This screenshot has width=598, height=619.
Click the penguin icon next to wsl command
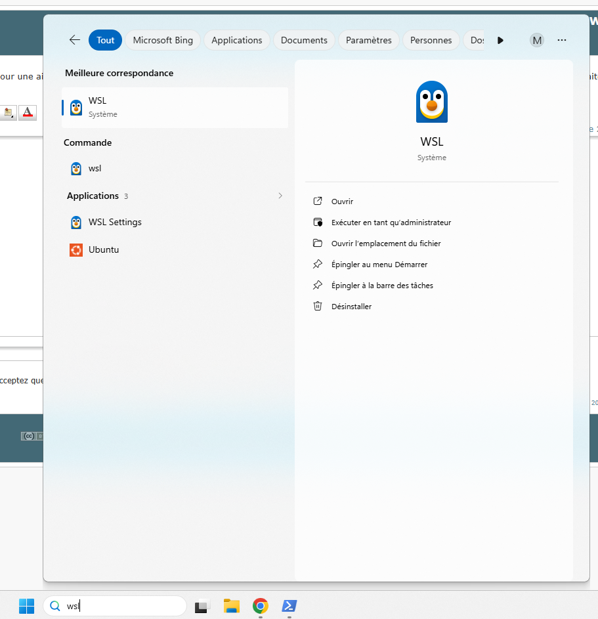76,169
